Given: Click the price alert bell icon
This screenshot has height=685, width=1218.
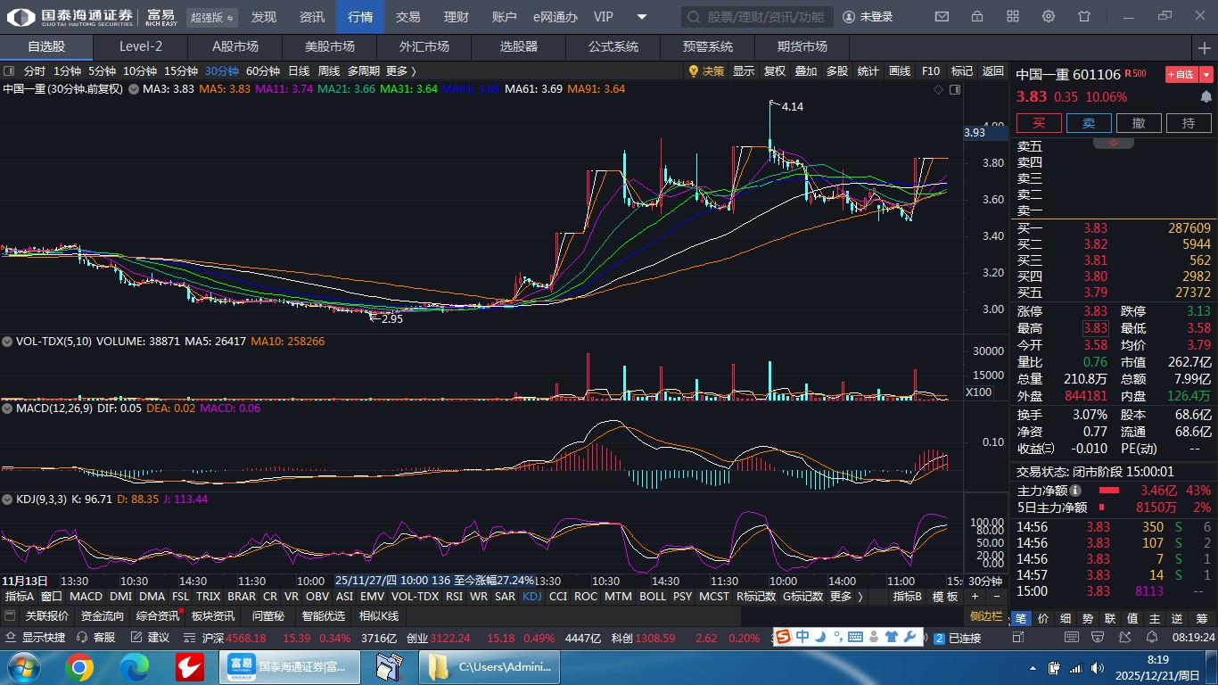Looking at the screenshot, I should tap(1206, 97).
